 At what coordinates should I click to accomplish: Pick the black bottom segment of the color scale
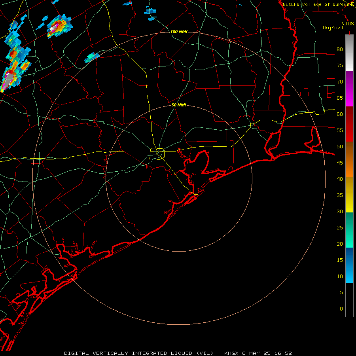pos(349,300)
